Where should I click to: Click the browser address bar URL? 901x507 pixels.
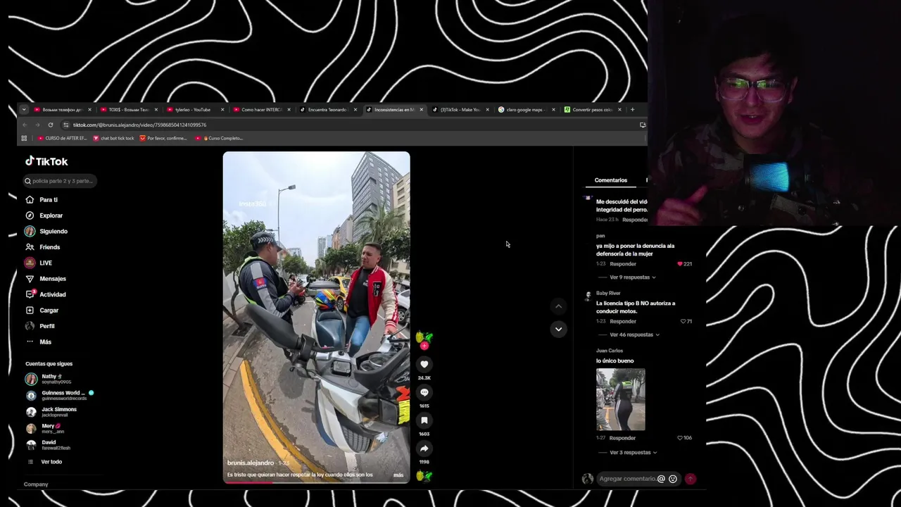(x=139, y=125)
